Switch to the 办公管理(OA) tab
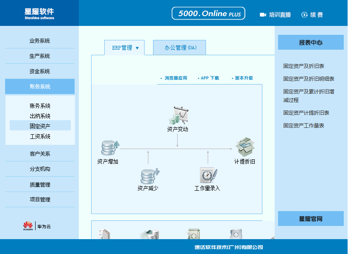Image resolution: width=348 pixels, height=254 pixels. [180, 48]
